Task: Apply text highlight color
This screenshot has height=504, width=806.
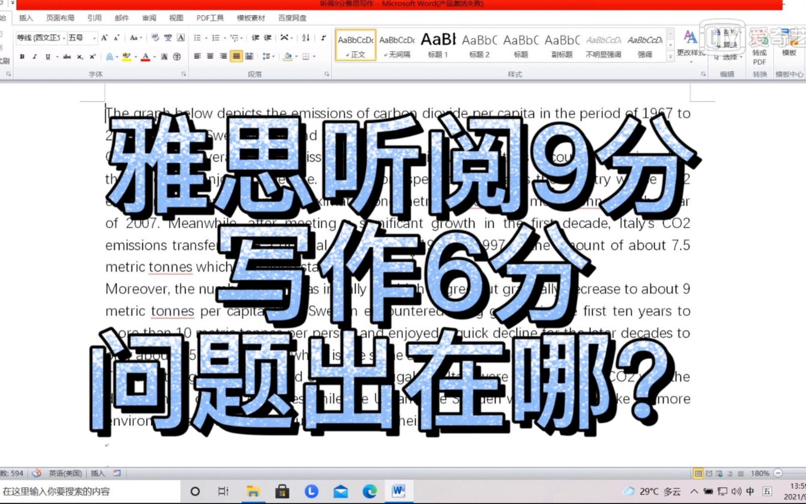Action: click(x=126, y=56)
